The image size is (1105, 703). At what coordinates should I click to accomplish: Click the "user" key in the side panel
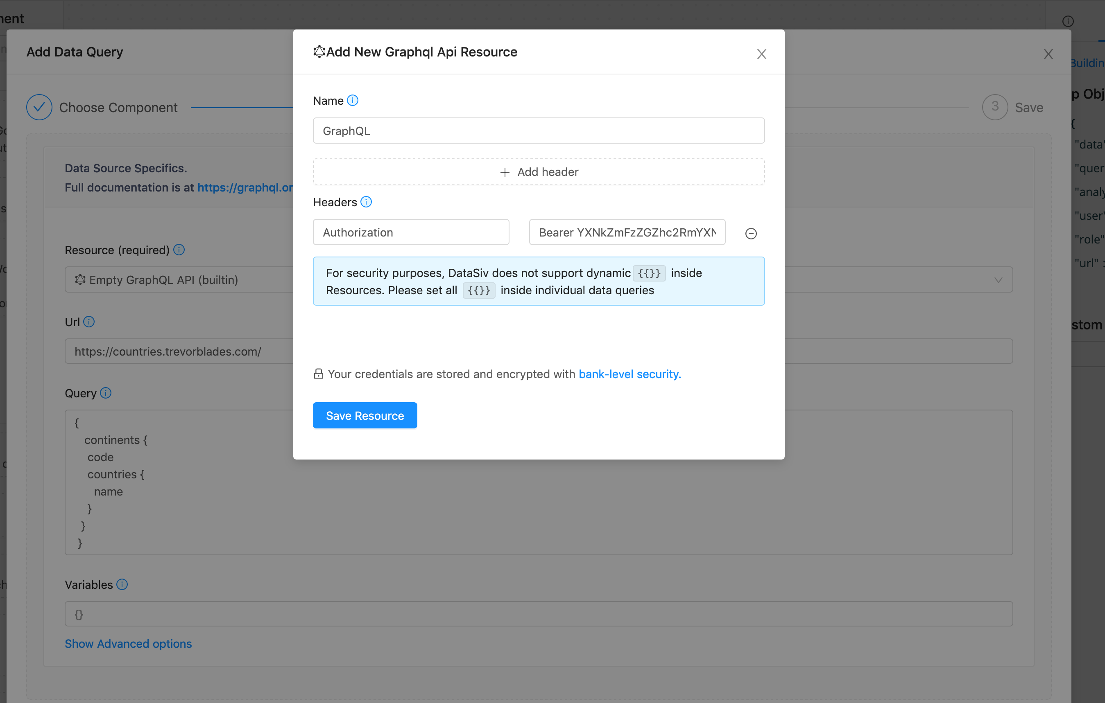click(x=1089, y=216)
